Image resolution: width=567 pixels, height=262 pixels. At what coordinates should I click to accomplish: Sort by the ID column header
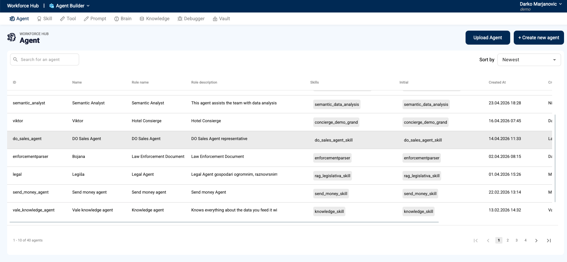[x=14, y=82]
